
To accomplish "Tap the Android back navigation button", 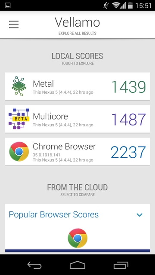I will coord(34,265).
